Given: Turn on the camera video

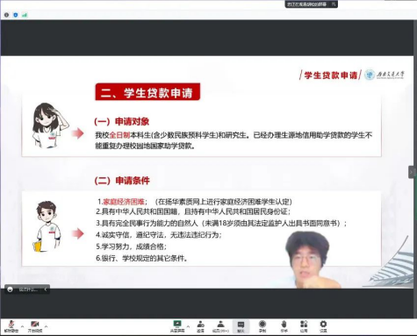Looking at the screenshot, I should pyautogui.click(x=35, y=326).
